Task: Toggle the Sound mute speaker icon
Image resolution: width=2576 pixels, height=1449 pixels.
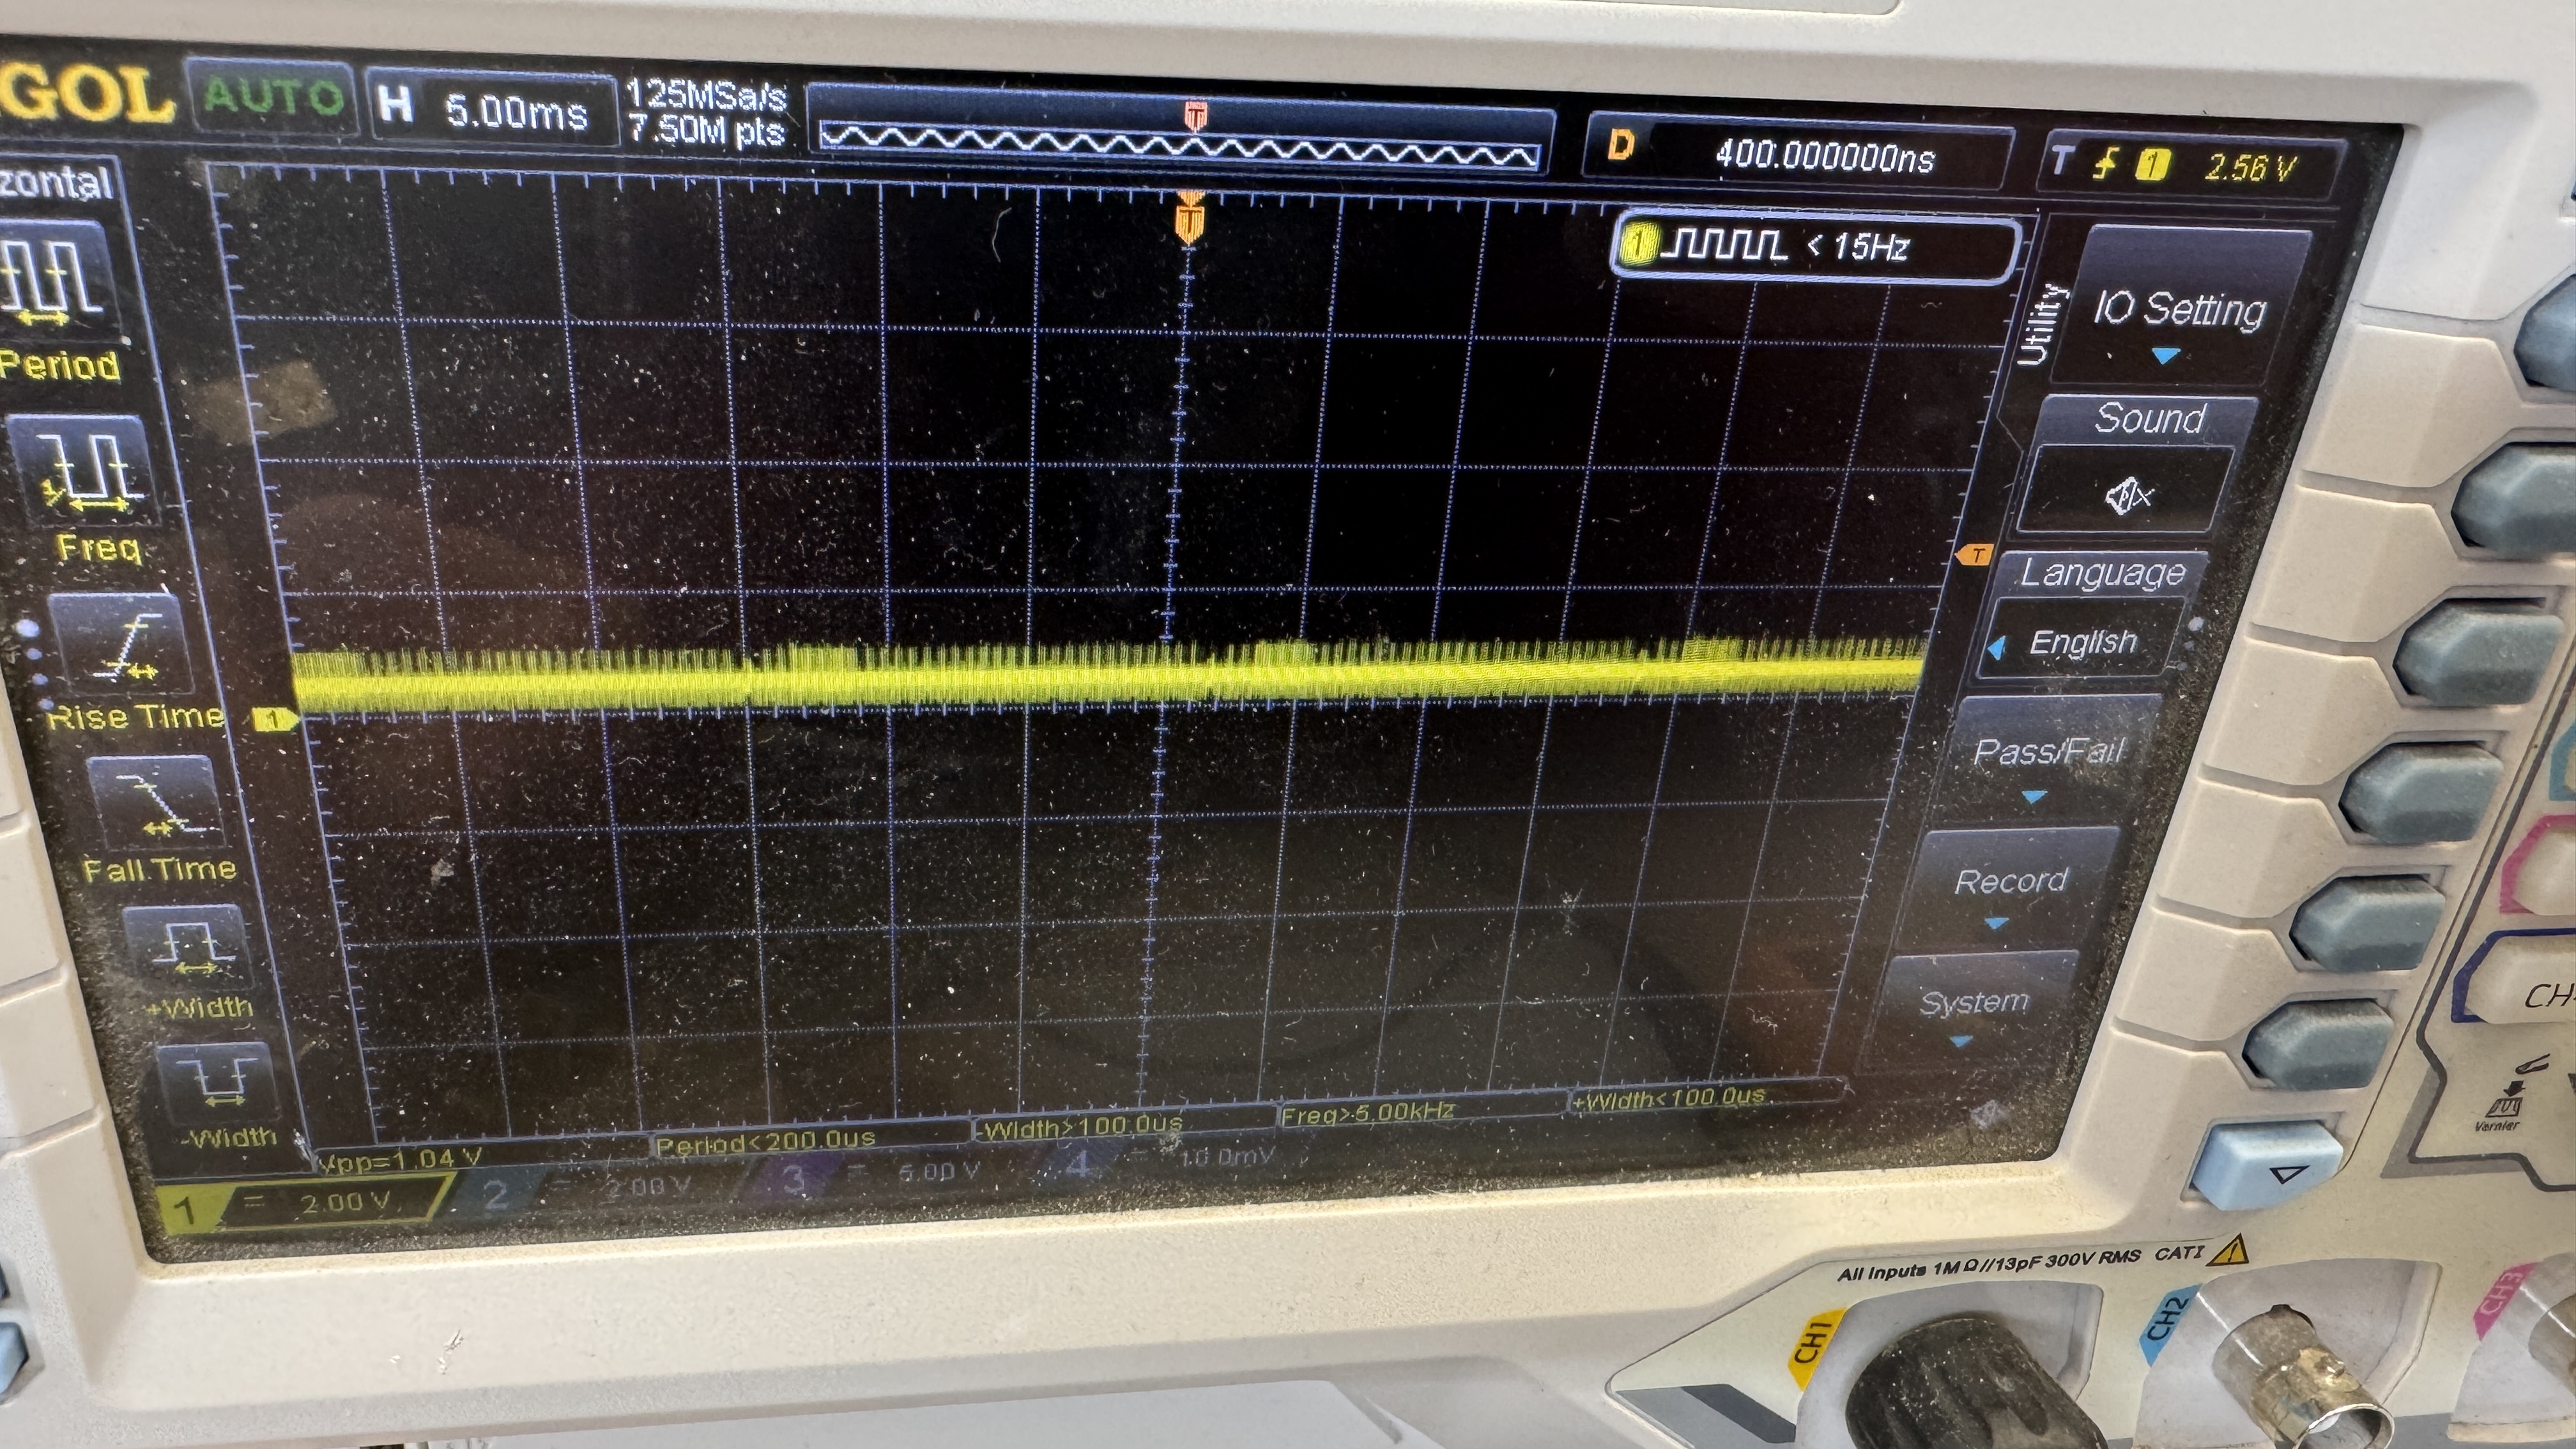Action: coord(2128,494)
